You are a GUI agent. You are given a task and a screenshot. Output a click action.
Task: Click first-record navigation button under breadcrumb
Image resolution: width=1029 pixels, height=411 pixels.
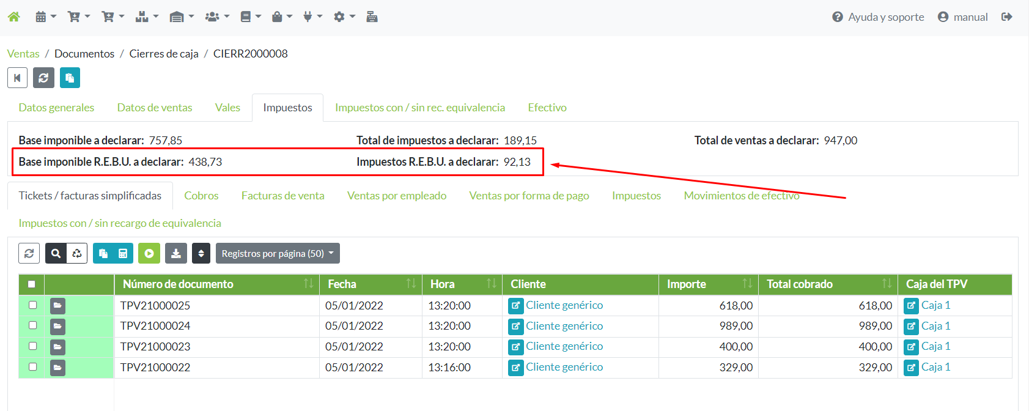(x=17, y=78)
